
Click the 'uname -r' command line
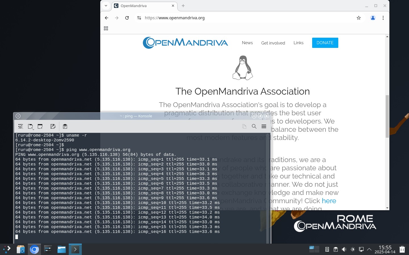point(51,135)
